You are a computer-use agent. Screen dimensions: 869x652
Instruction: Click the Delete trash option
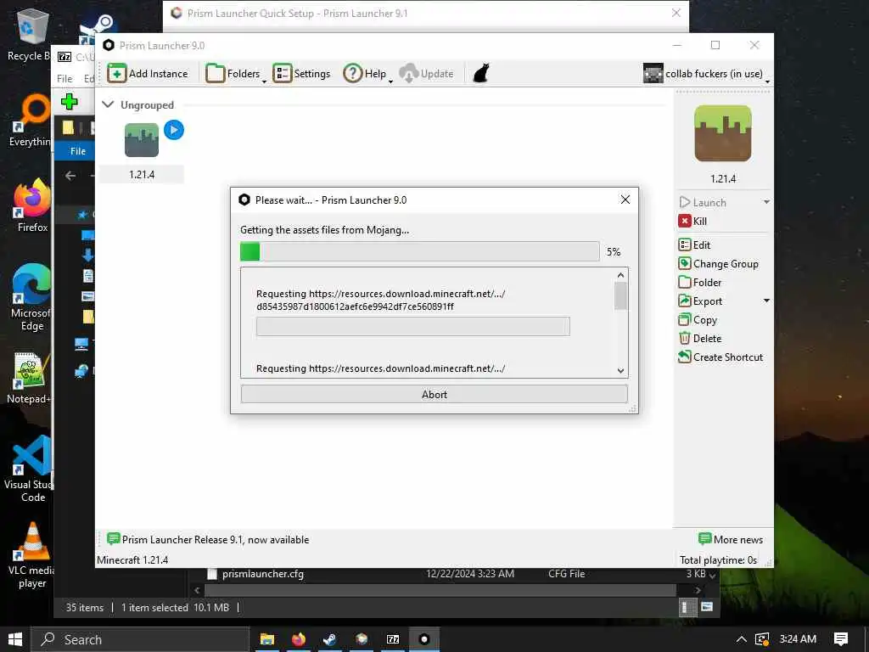pos(700,338)
